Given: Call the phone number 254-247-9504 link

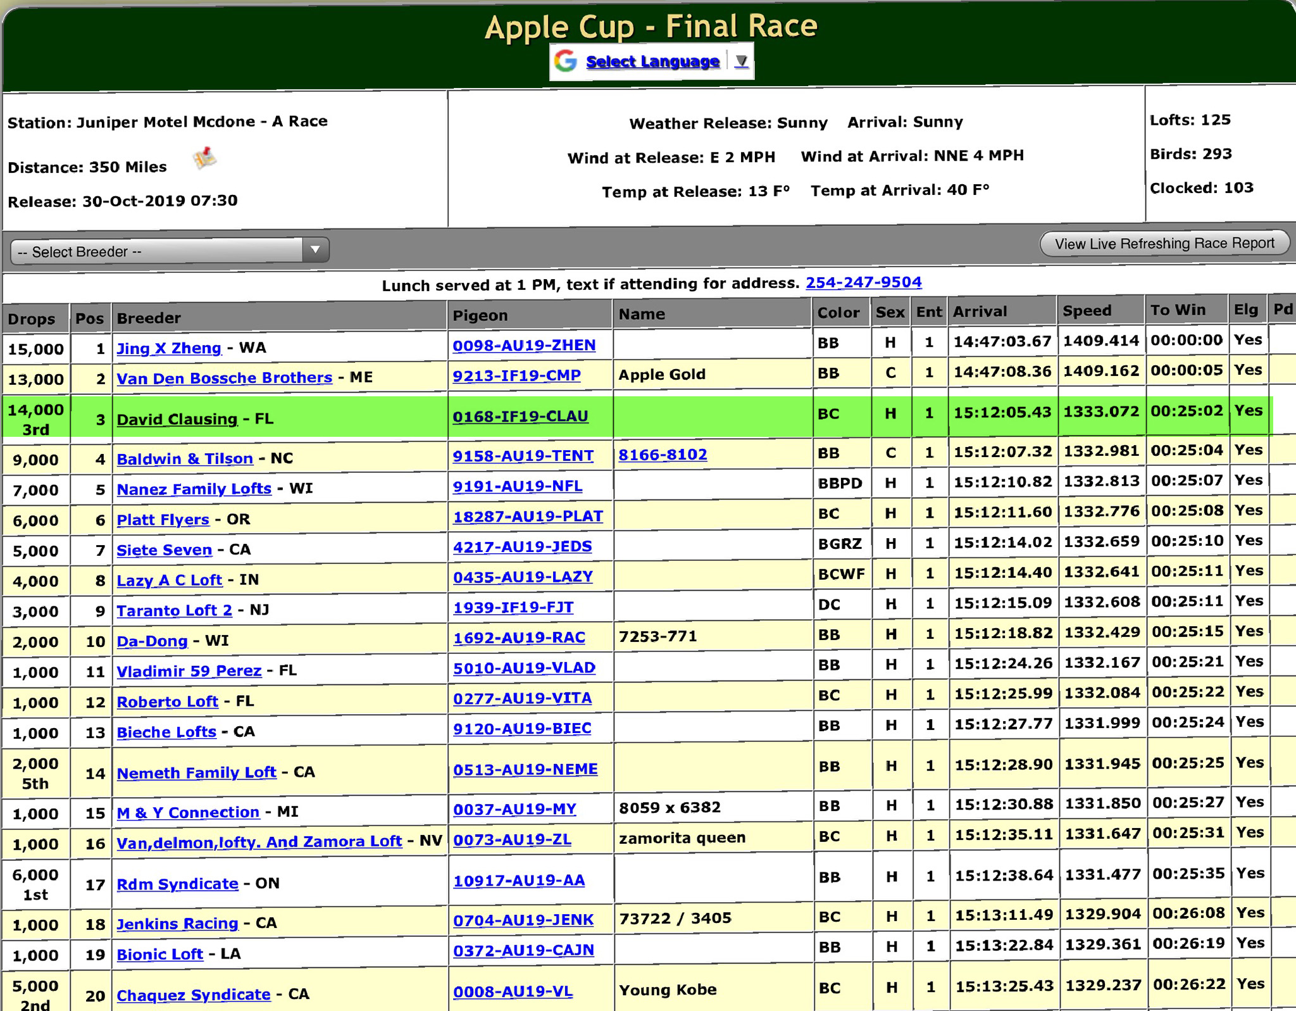Looking at the screenshot, I should pyautogui.click(x=863, y=282).
